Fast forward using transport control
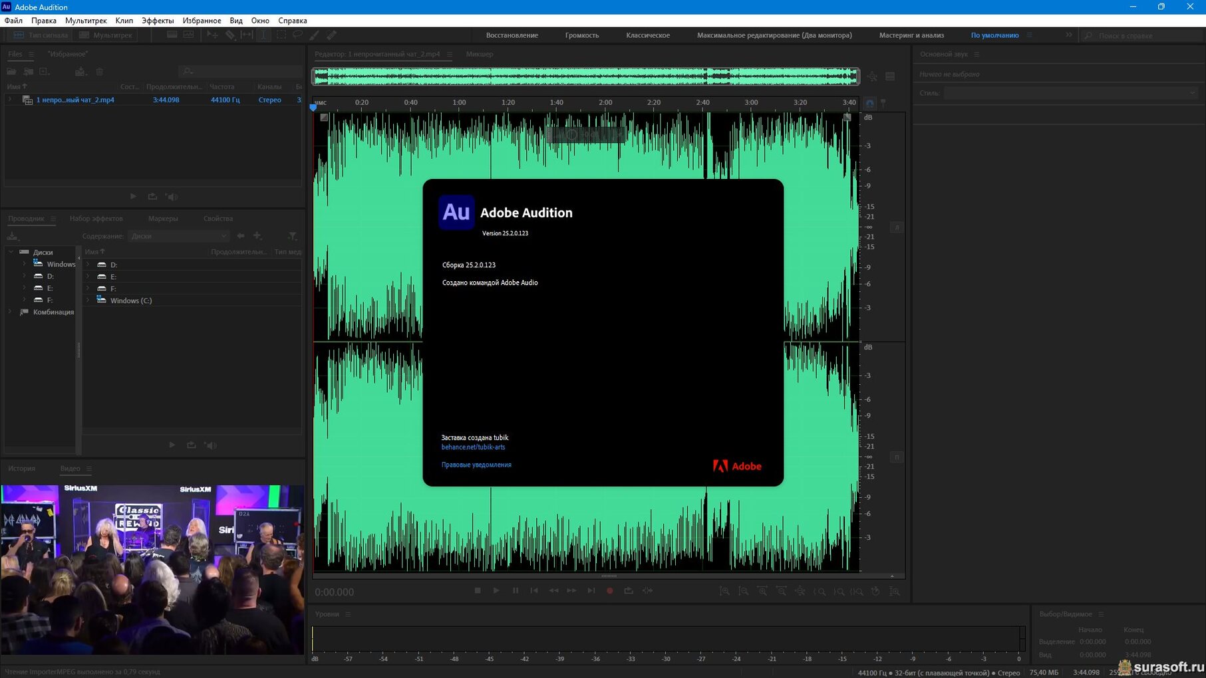Viewport: 1206px width, 678px height. click(x=572, y=590)
